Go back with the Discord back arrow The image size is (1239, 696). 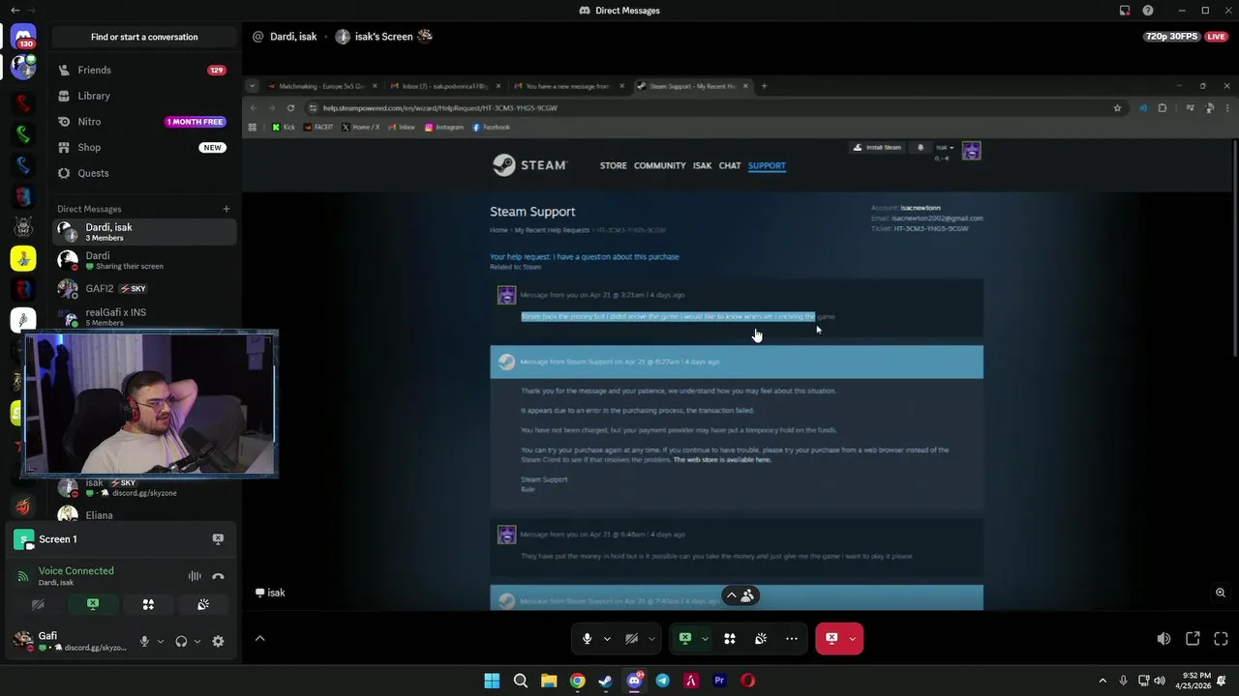(x=15, y=11)
